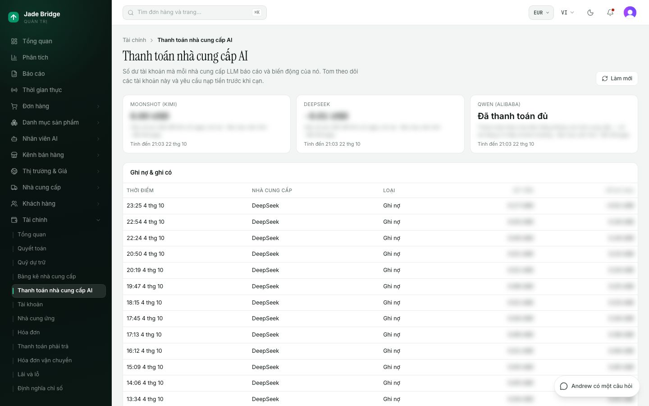Open Thời gian thực live icon
This screenshot has width=649, height=406.
coord(14,90)
